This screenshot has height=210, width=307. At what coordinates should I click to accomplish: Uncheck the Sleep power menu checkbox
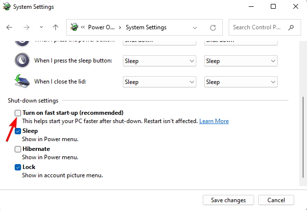[x=18, y=131]
